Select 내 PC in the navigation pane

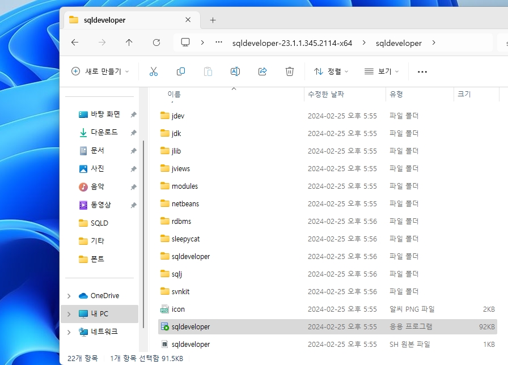click(x=99, y=314)
